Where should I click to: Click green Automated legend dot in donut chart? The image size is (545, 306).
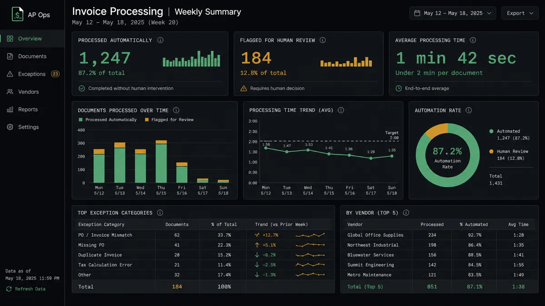click(491, 131)
